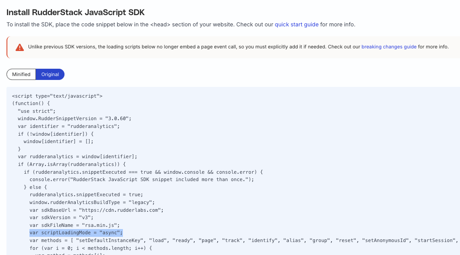The width and height of the screenshot is (460, 255).
Task: Click the "use strict" line
Action: point(37,111)
